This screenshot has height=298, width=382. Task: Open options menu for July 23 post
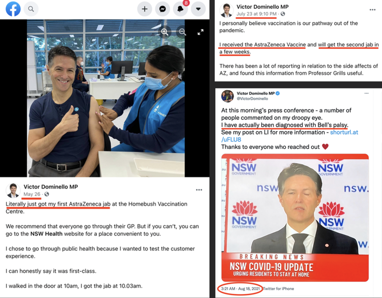pos(372,10)
